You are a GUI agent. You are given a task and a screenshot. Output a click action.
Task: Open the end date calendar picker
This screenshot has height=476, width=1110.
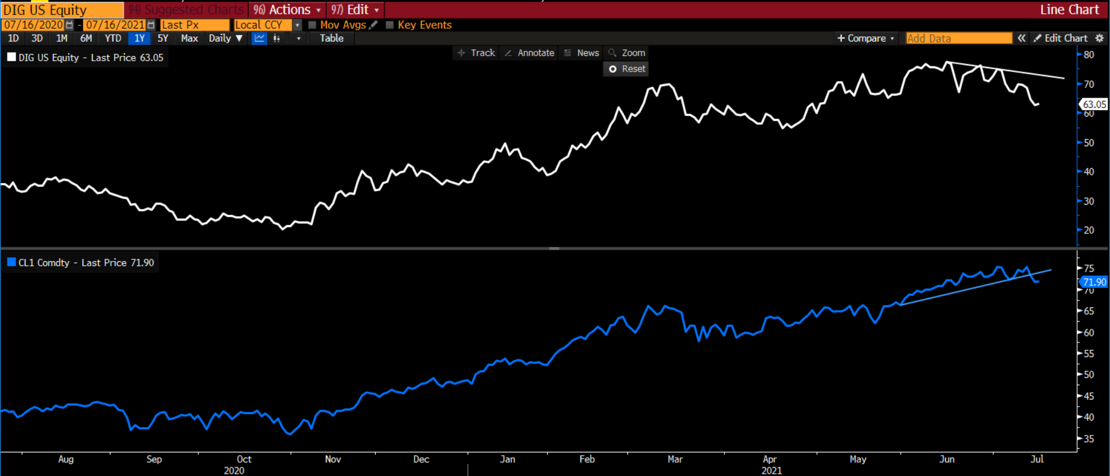click(151, 25)
